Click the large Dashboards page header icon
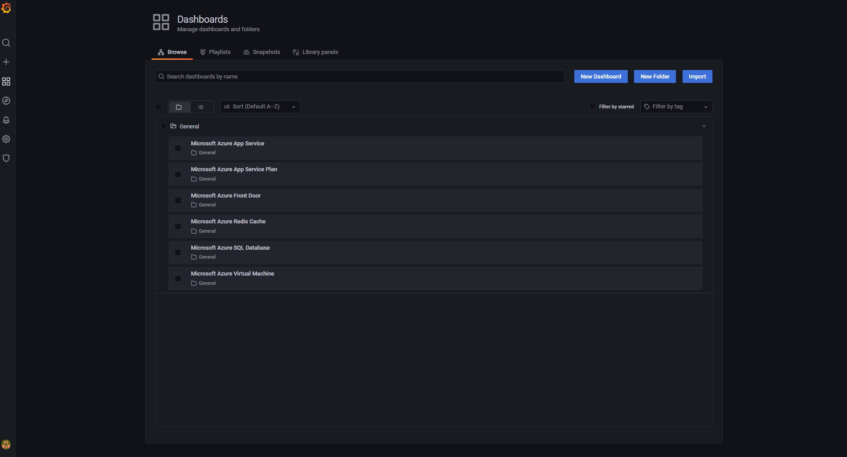 pyautogui.click(x=161, y=22)
